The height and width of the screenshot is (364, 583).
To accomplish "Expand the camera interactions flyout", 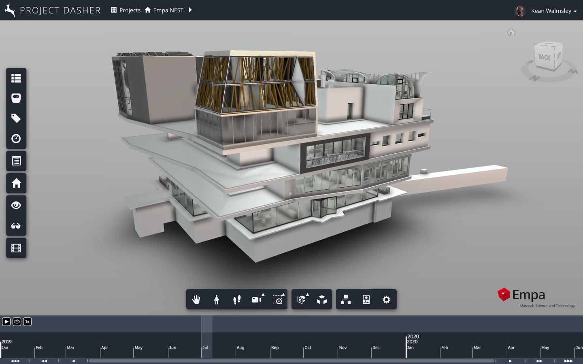I will [257, 300].
